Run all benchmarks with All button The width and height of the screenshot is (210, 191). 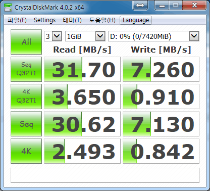pyautogui.click(x=26, y=42)
